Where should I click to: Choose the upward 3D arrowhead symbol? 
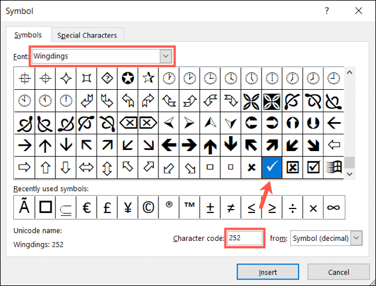click(x=210, y=123)
